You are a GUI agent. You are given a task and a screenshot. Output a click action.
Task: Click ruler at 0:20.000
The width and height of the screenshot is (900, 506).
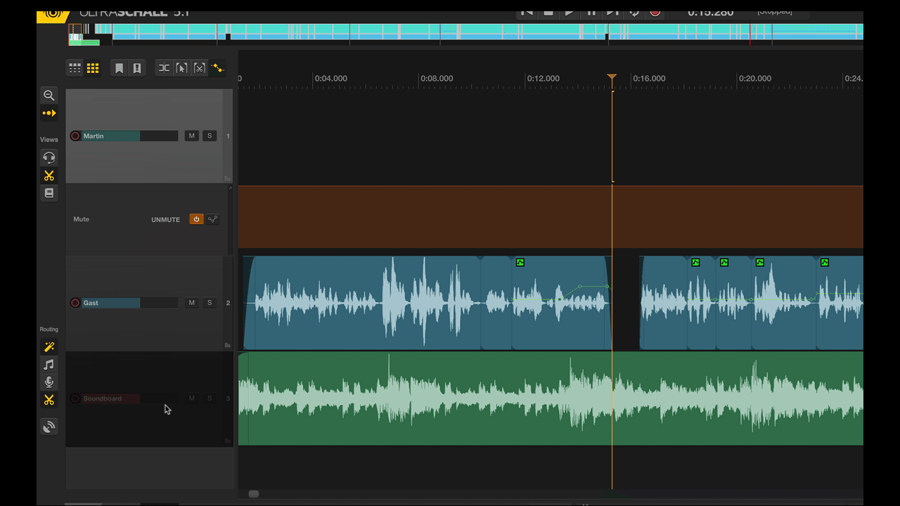coord(755,79)
